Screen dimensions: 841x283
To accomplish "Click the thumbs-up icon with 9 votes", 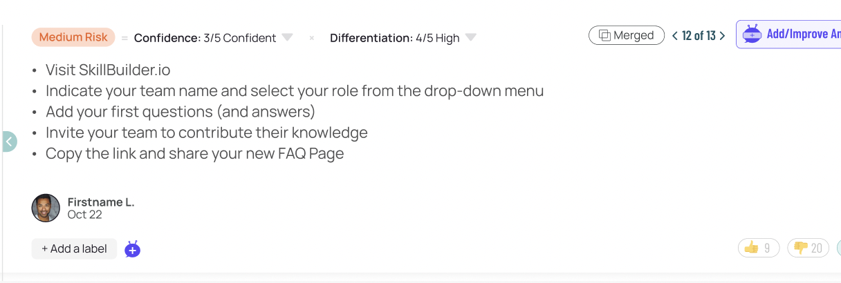I will pyautogui.click(x=751, y=248).
